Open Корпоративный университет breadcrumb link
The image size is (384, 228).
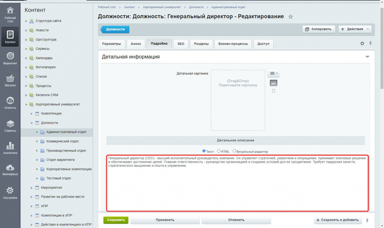161,7
